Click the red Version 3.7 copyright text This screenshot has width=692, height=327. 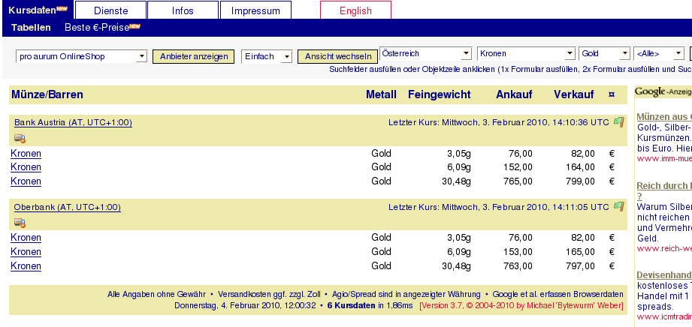pyautogui.click(x=521, y=305)
